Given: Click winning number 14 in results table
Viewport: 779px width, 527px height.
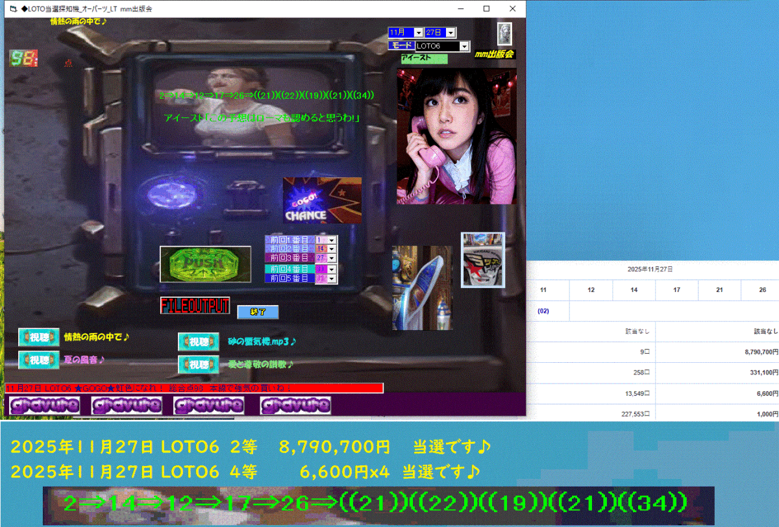Looking at the screenshot, I should 634,290.
